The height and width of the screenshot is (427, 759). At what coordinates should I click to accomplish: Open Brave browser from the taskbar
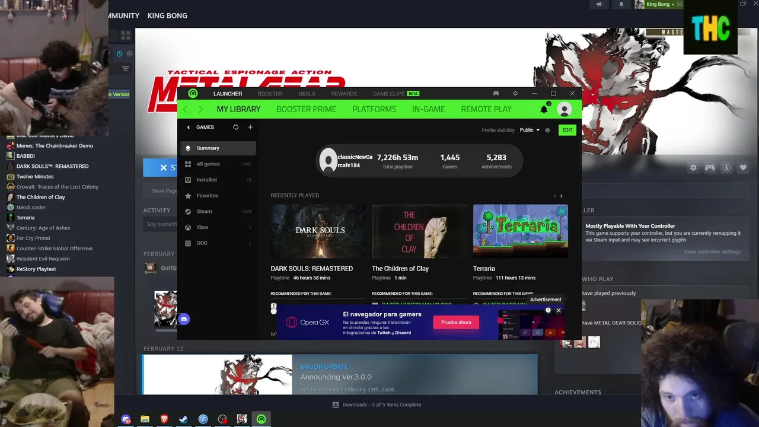[x=164, y=419]
